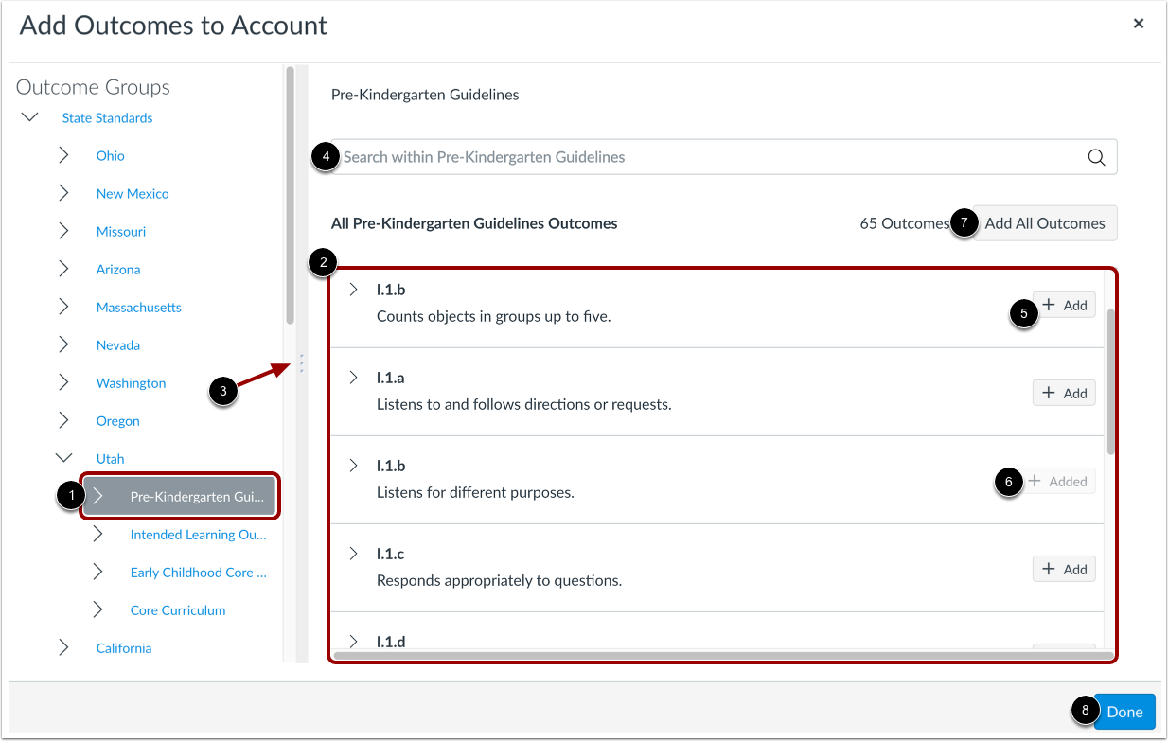1168x741 pixels.
Task: Click the search magnifier icon
Action: (x=1096, y=157)
